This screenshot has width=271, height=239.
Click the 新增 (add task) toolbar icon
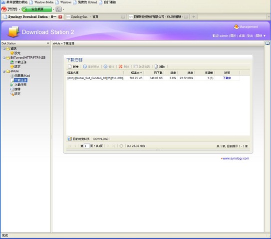tap(70, 67)
